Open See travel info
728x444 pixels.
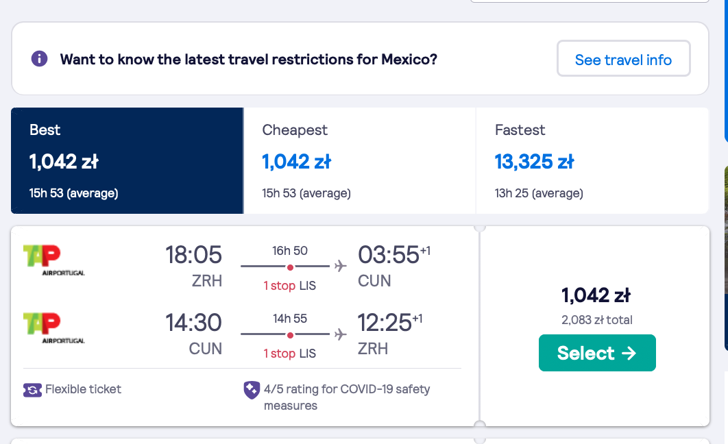coord(624,58)
